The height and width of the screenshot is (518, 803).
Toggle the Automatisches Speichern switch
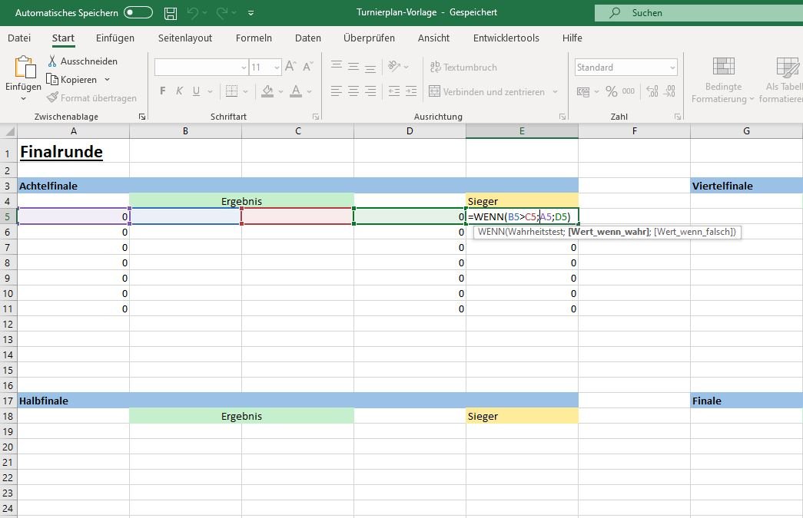pyautogui.click(x=138, y=13)
